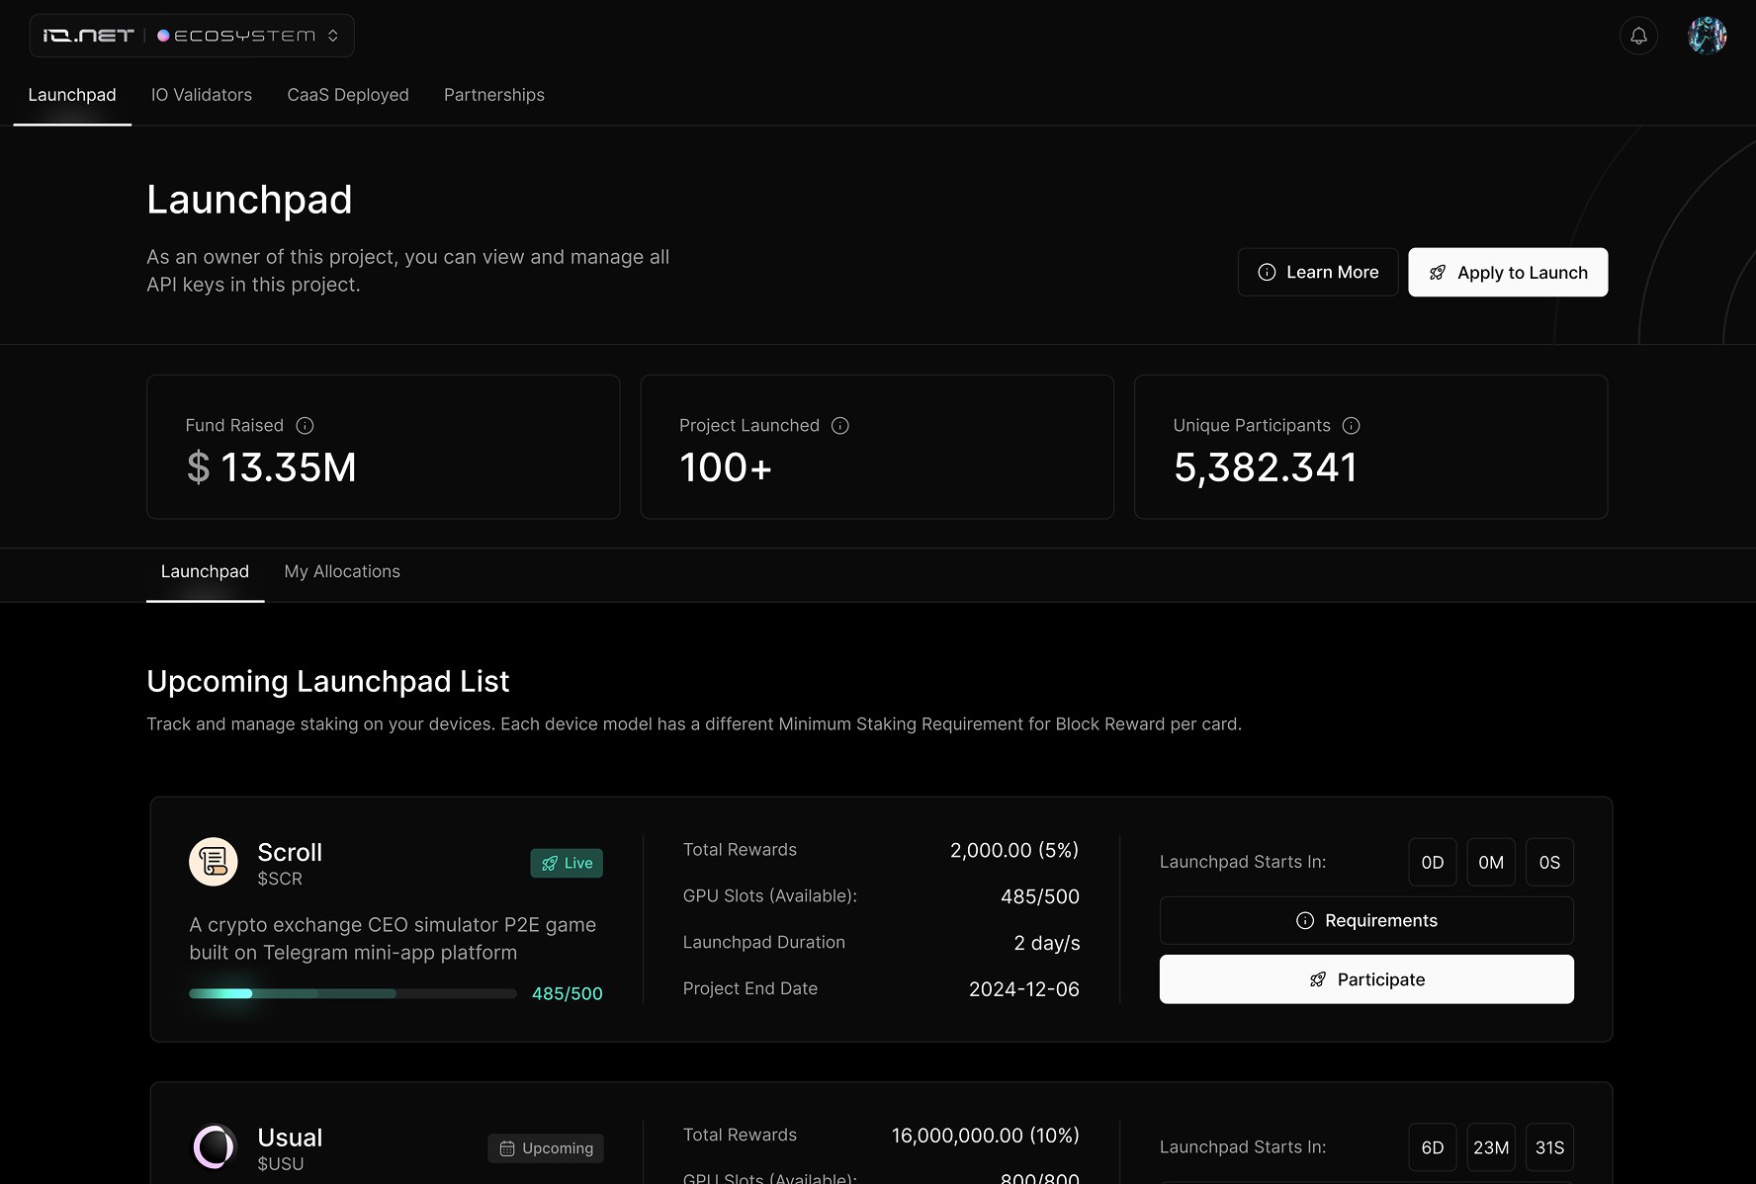Click the $13.35M fund raised value
This screenshot has width=1756, height=1184.
click(272, 467)
